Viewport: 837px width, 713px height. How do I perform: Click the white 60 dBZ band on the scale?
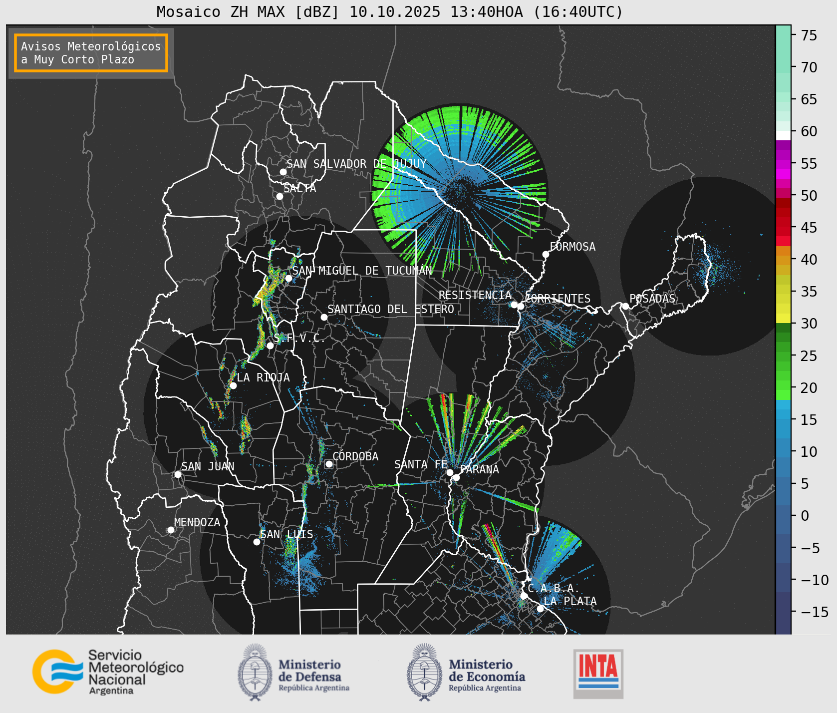(x=783, y=135)
